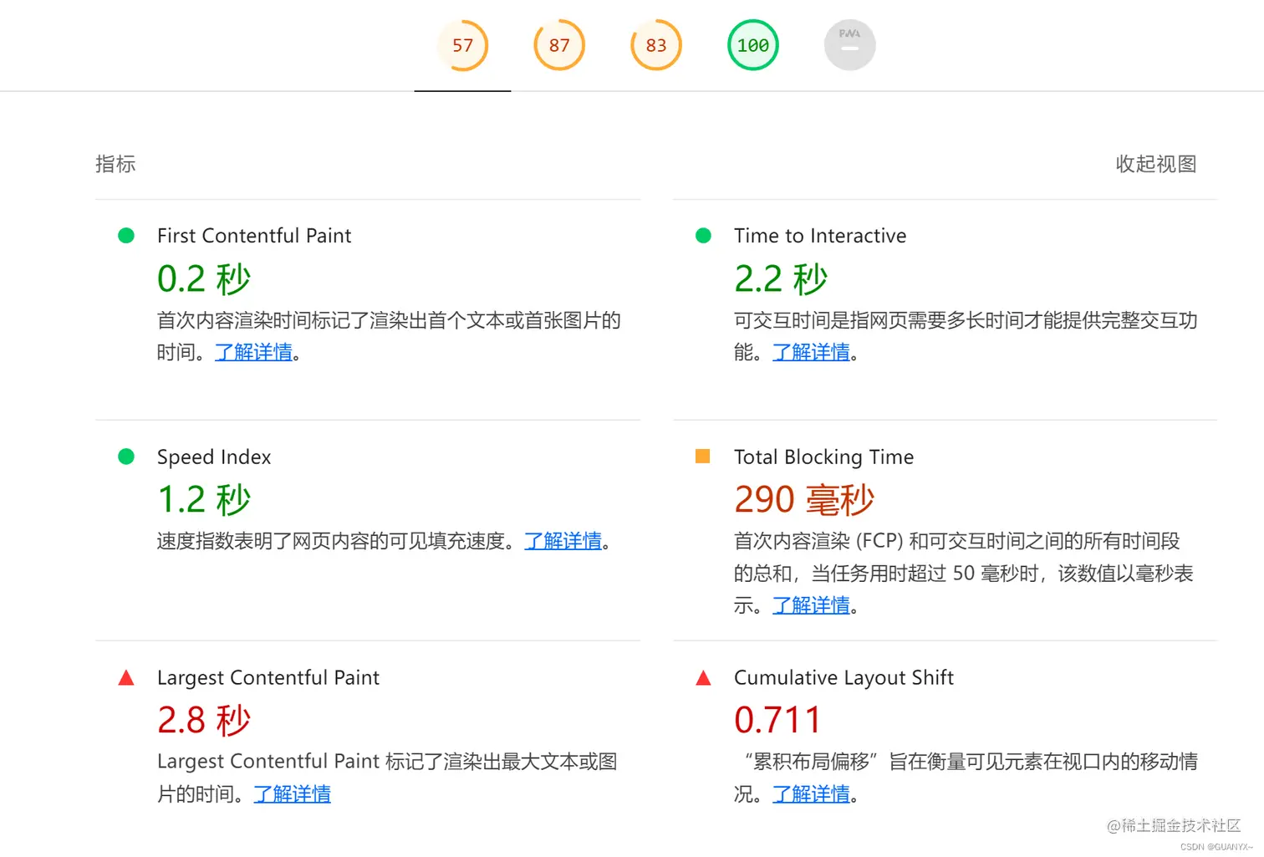Select the Total Blocking Time title
The height and width of the screenshot is (857, 1264).
pyautogui.click(x=823, y=457)
